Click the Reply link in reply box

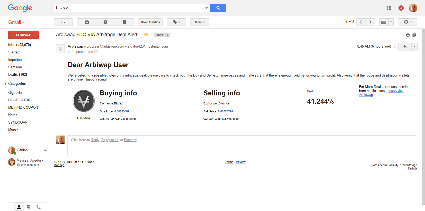coord(95,140)
